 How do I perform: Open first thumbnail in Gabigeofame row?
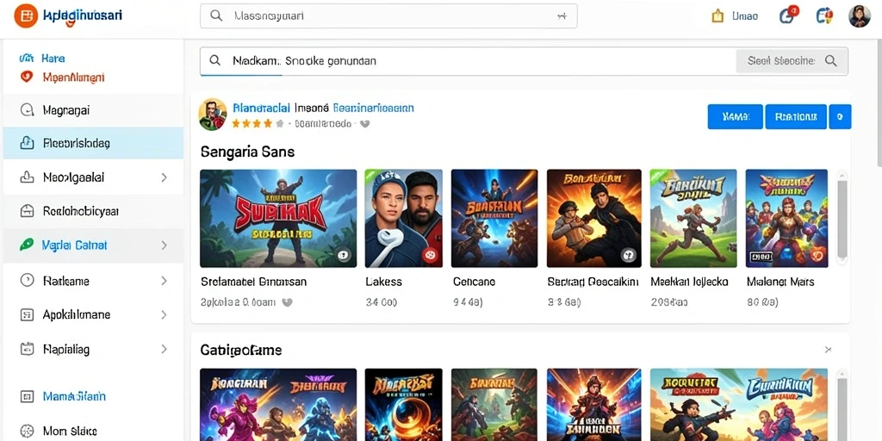[x=278, y=405]
